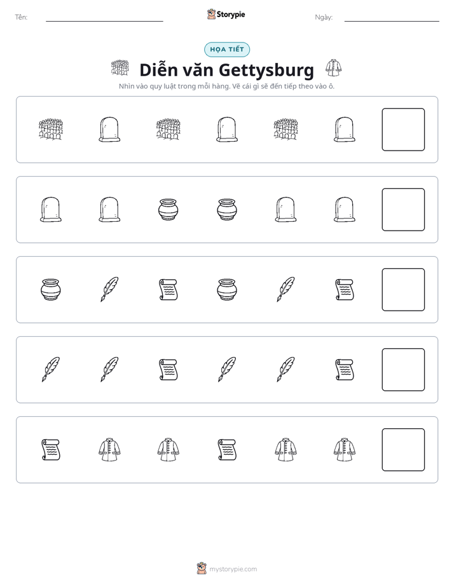The height and width of the screenshot is (587, 454).
Task: Click the answer box in the second row
Action: 403,210
